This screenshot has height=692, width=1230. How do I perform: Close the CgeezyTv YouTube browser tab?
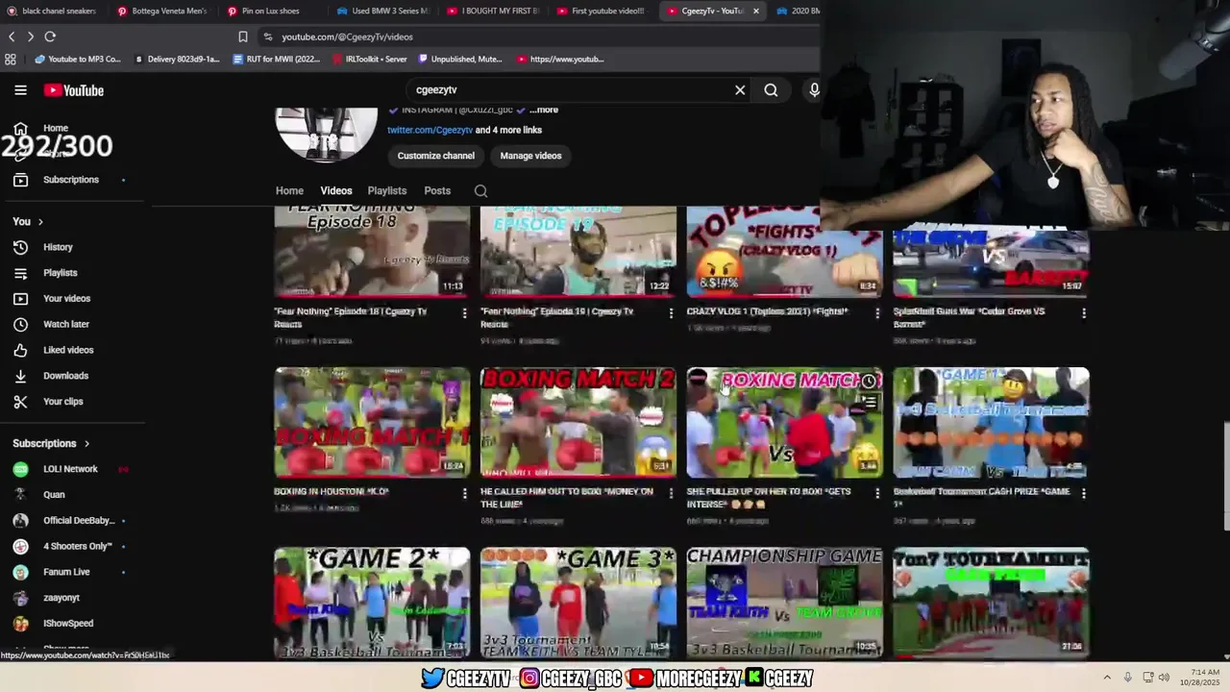tap(755, 11)
